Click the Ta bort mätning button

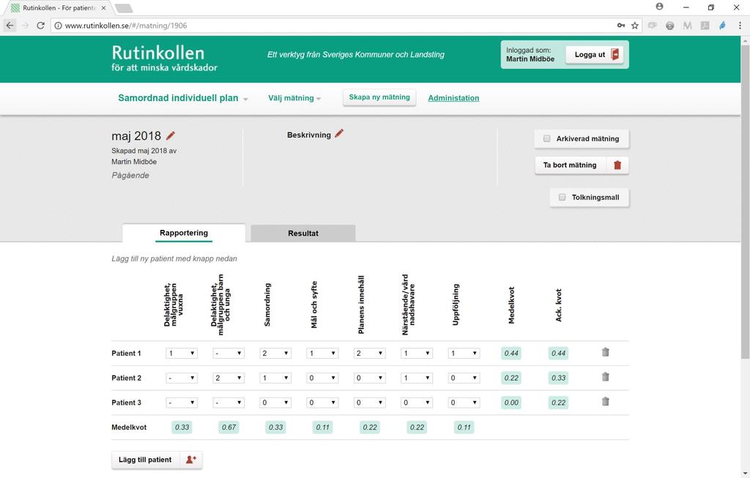coord(582,165)
